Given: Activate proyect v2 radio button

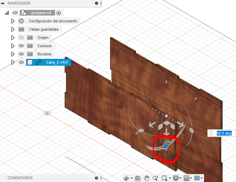Looking at the screenshot, I should coord(59,13).
